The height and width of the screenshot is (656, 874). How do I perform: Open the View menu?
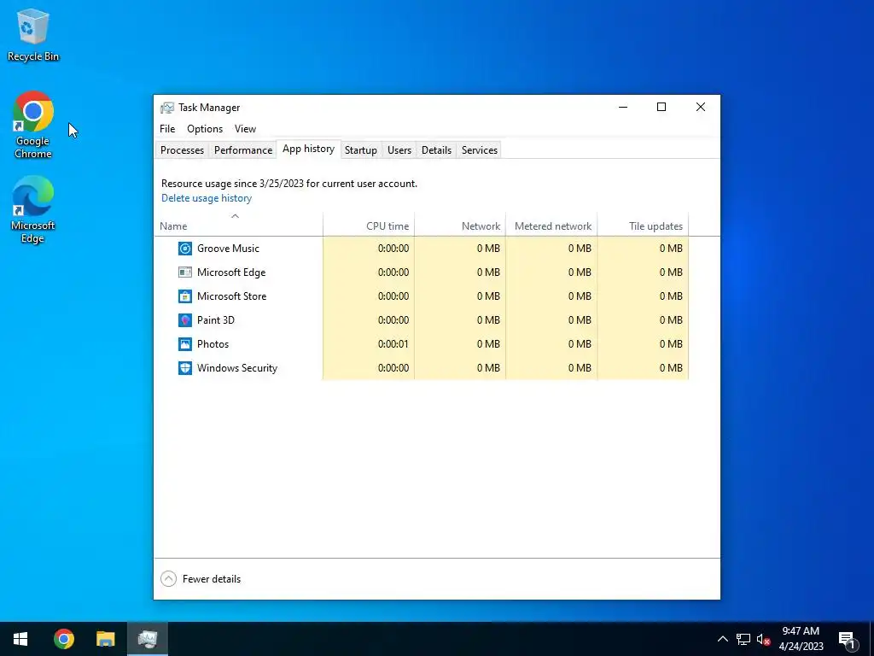(x=245, y=129)
